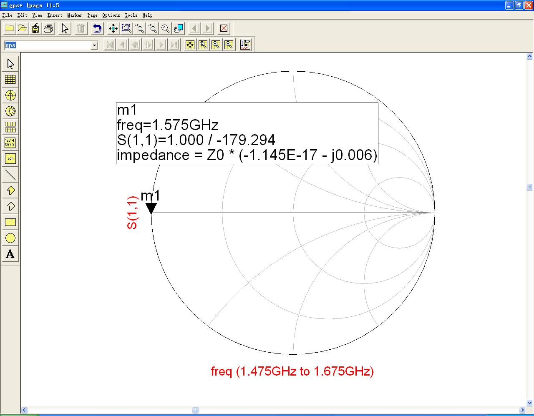
Task: Insert a stacked plot
Action: (10, 127)
